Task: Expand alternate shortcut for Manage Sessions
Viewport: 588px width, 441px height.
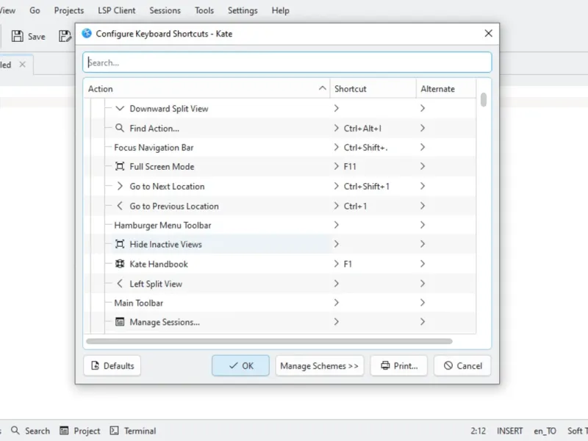Action: click(423, 322)
